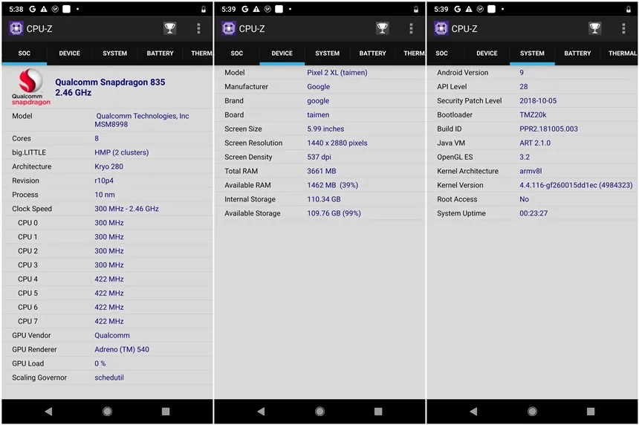
Task: Switch to the SYSTEM tab in the left screen
Action: click(x=115, y=53)
